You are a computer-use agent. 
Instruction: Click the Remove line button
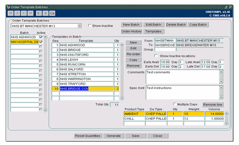(213, 104)
